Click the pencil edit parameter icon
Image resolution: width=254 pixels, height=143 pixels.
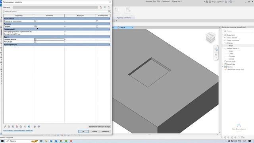coord(5,127)
